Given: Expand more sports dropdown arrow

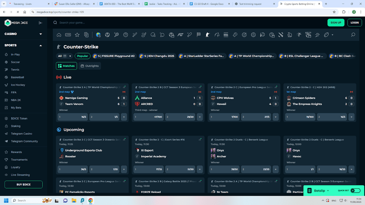Looking at the screenshot, I should (333, 35).
